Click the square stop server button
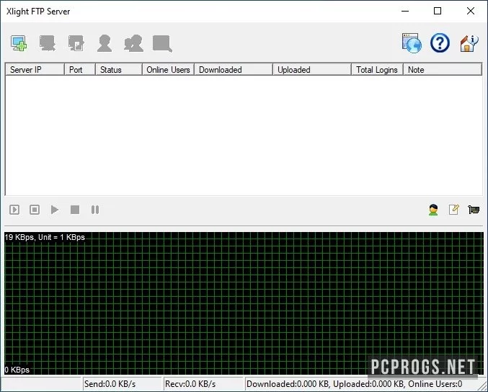The image size is (488, 392). click(x=75, y=210)
